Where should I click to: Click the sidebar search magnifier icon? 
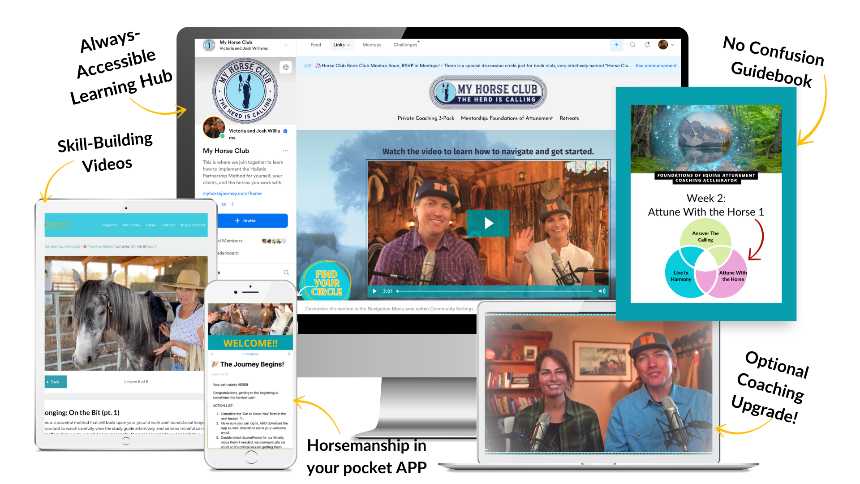click(286, 272)
